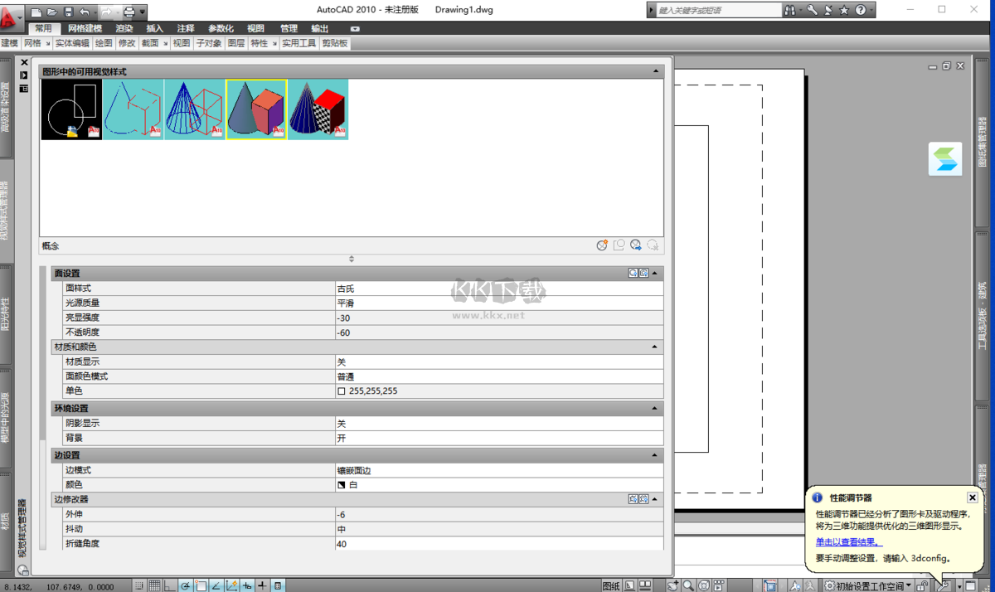The image size is (995, 592).
Task: Open ShowMotion from the status bar
Action: tap(719, 584)
